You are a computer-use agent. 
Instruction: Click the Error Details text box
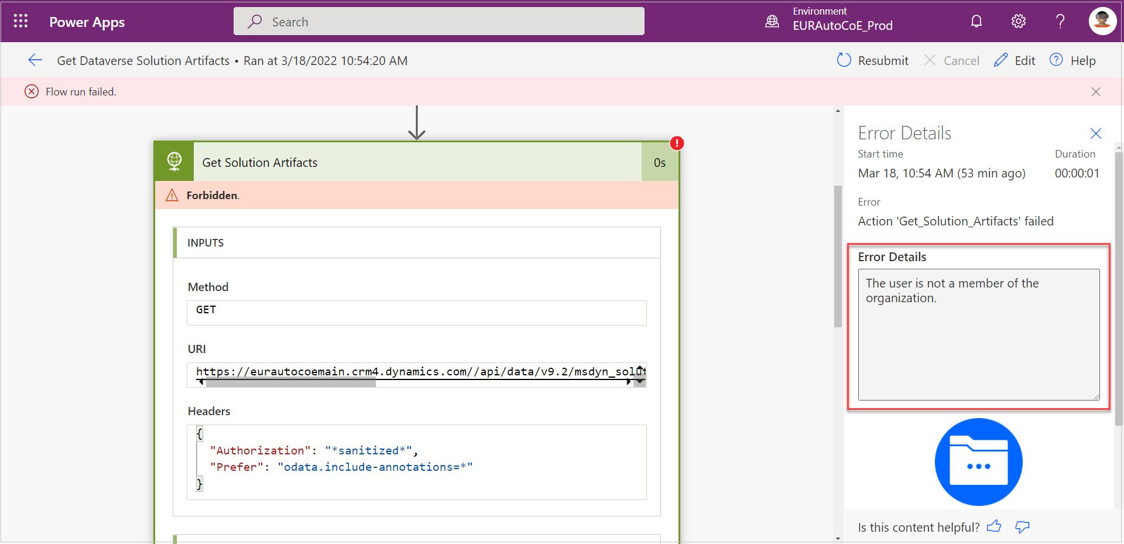(x=979, y=334)
